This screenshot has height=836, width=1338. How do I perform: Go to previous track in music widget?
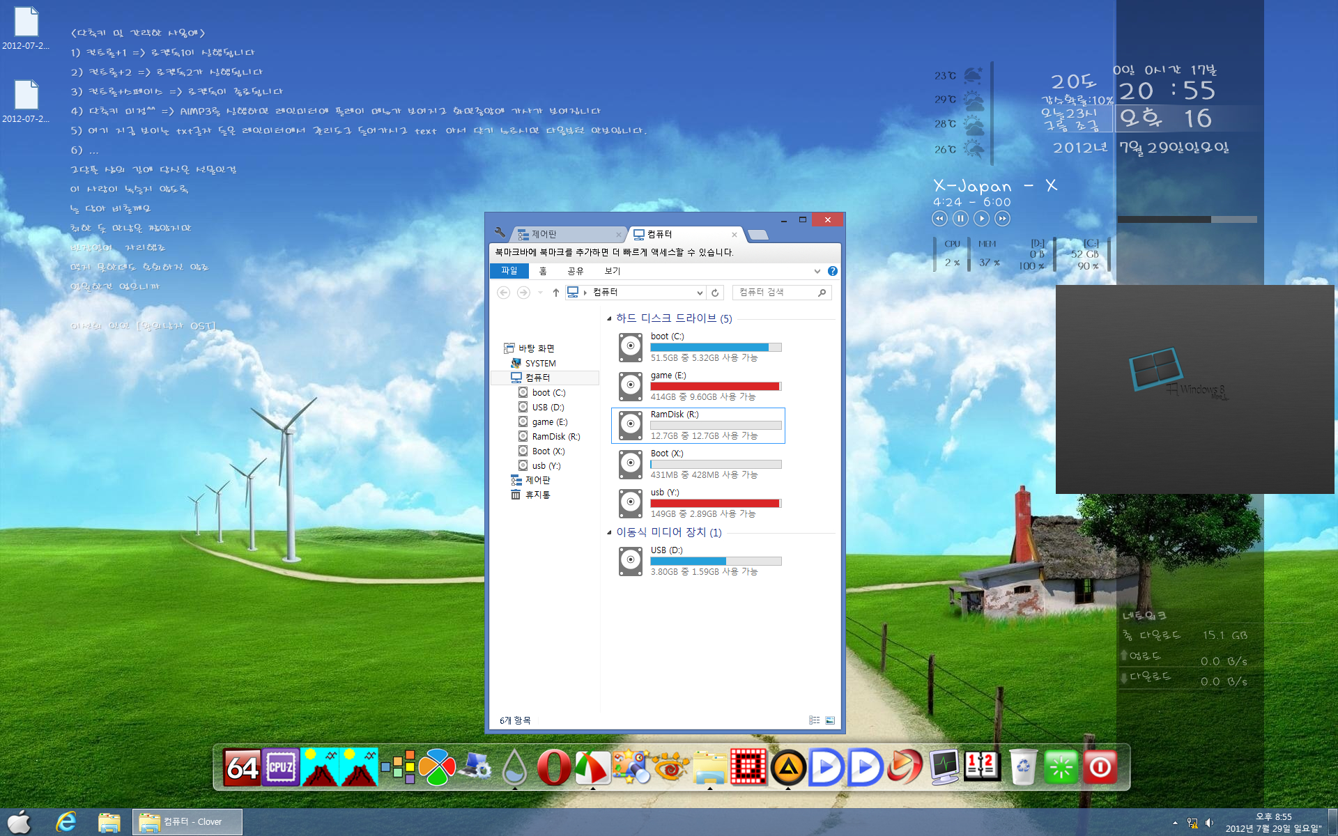939,219
